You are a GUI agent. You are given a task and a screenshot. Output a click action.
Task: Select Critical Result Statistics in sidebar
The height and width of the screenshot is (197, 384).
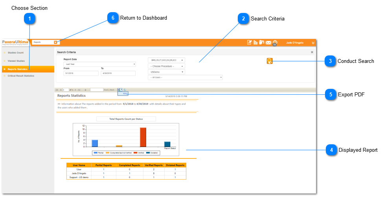[x=21, y=76]
